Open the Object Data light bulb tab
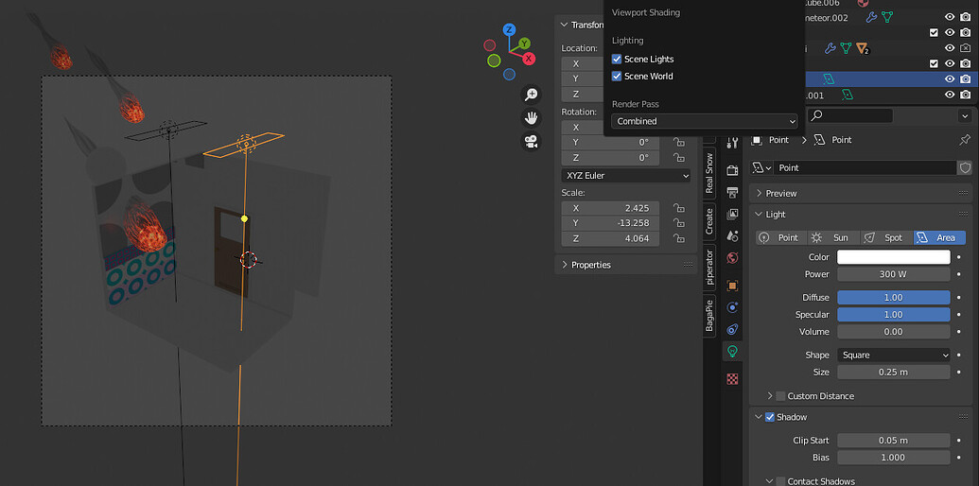The height and width of the screenshot is (486, 979). pos(732,351)
